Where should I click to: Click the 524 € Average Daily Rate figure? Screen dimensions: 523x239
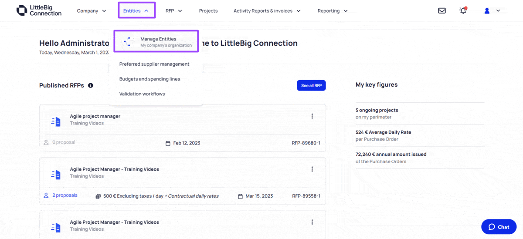point(383,132)
